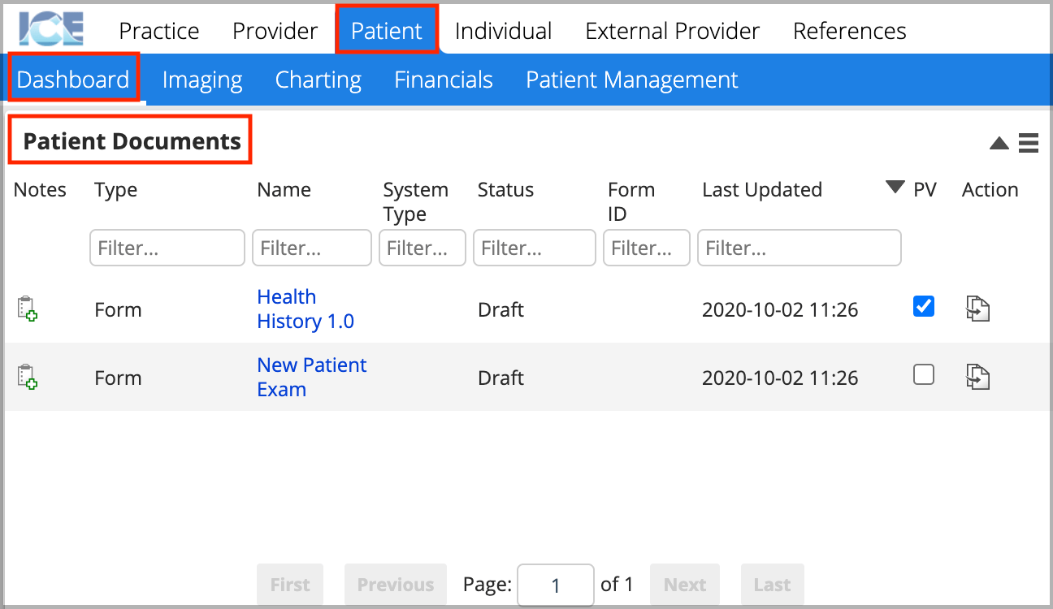Click the date in New Patient Exam row
1053x609 pixels.
(x=780, y=378)
